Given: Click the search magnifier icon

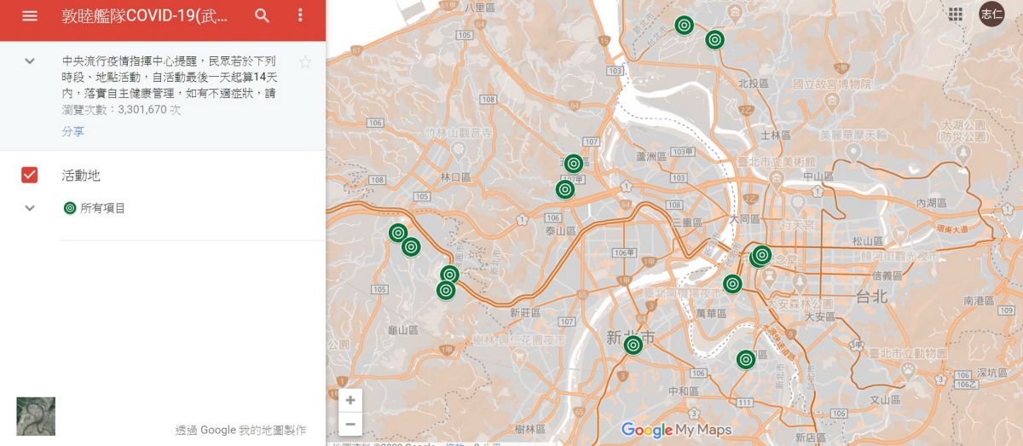Looking at the screenshot, I should [x=263, y=16].
